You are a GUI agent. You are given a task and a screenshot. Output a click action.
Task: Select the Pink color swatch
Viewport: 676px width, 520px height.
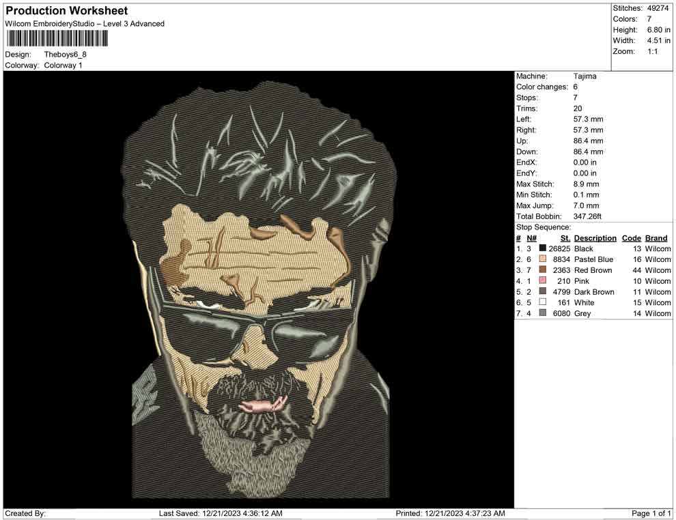543,281
